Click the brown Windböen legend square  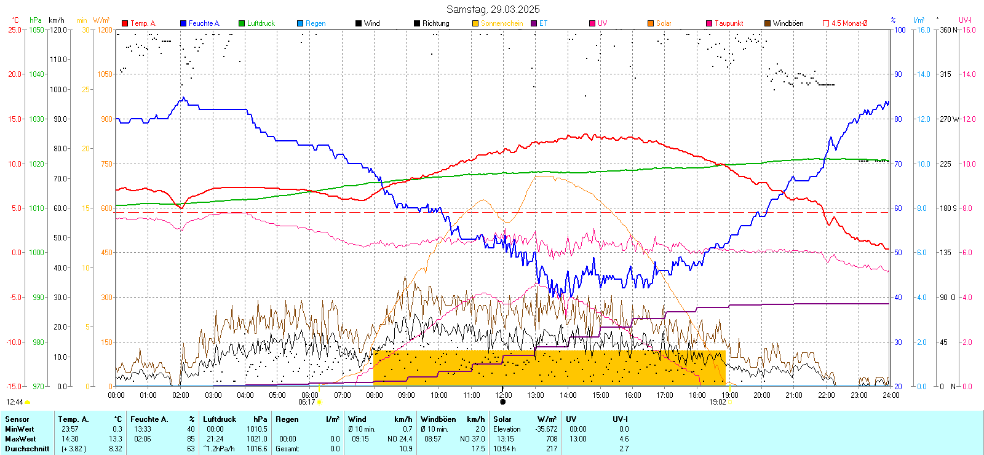(768, 23)
